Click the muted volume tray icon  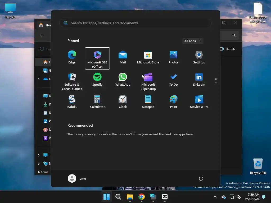239,197
